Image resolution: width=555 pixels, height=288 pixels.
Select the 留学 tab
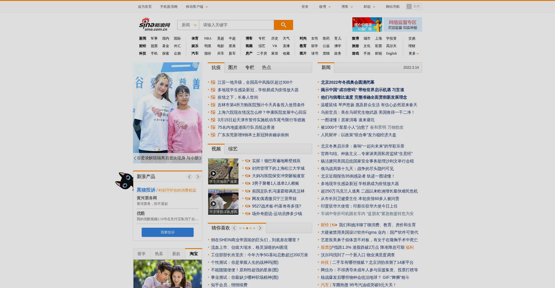pos(142,254)
